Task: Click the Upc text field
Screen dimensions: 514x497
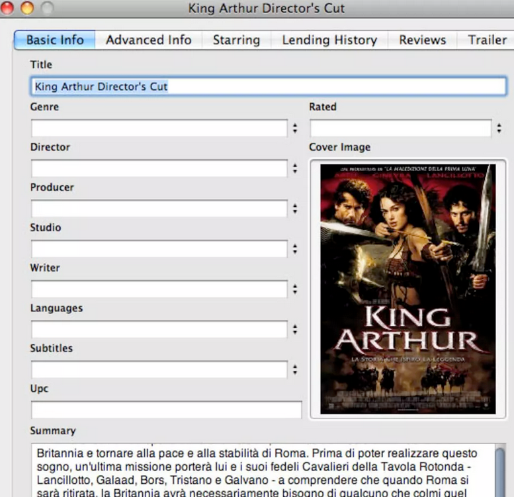Action: pyautogui.click(x=167, y=410)
